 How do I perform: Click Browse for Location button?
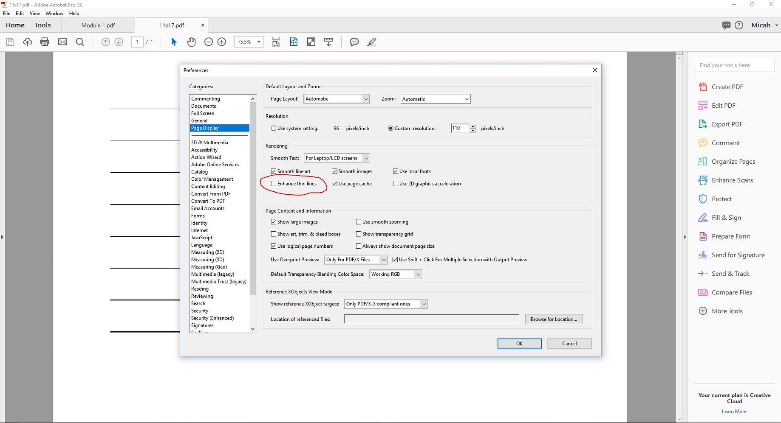(554, 319)
